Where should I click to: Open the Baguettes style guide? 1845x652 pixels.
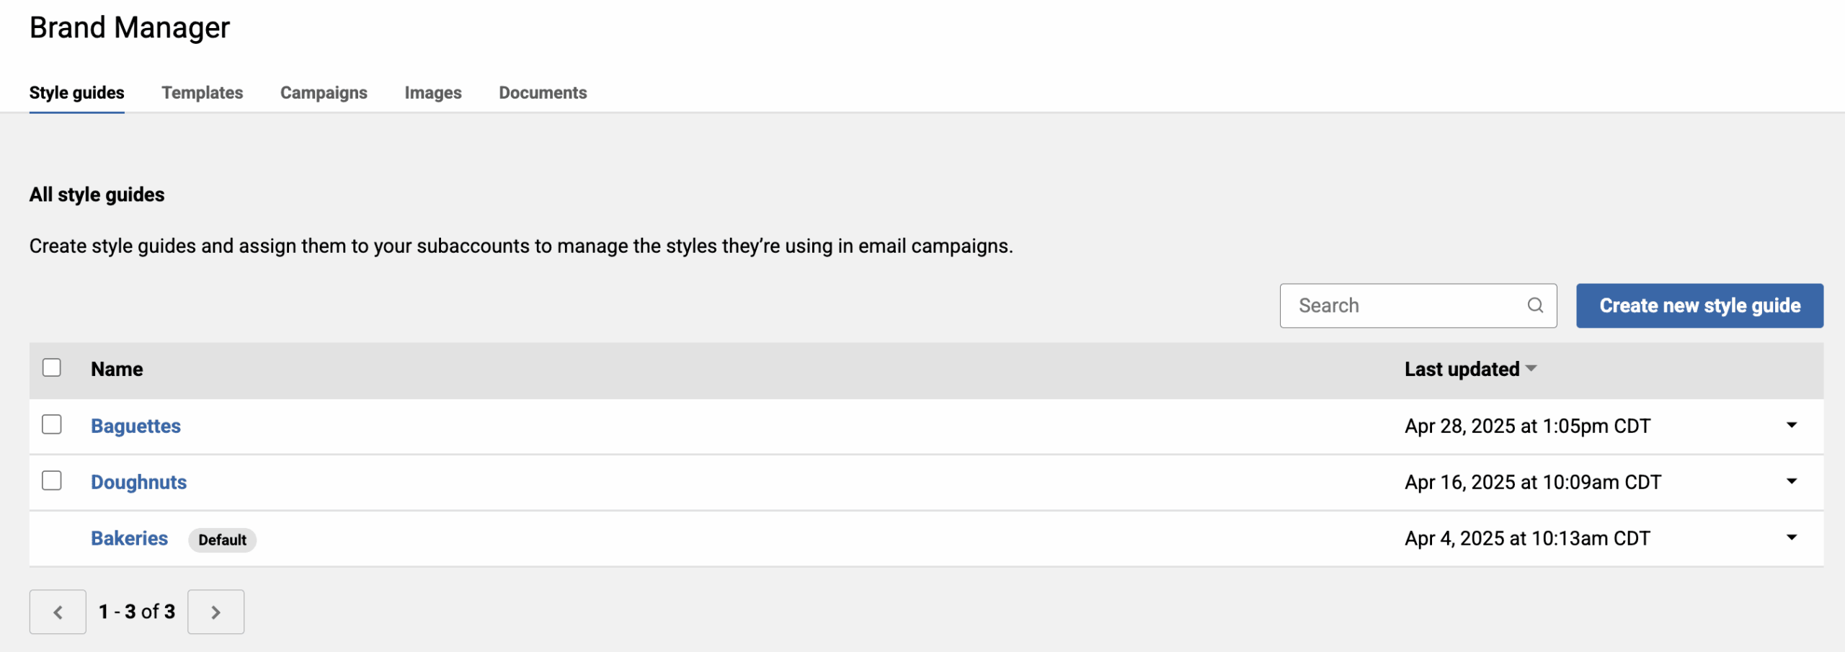(135, 426)
